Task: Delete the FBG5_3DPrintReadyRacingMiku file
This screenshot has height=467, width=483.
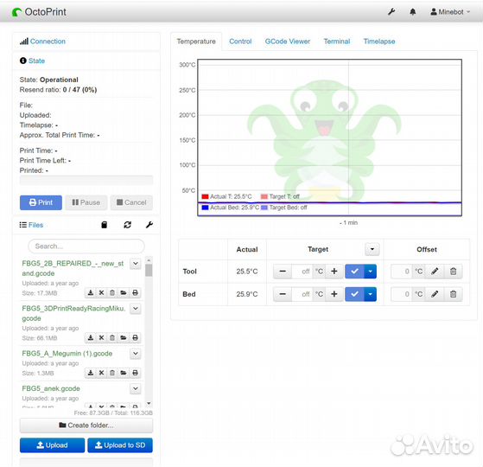Action: tap(112, 338)
